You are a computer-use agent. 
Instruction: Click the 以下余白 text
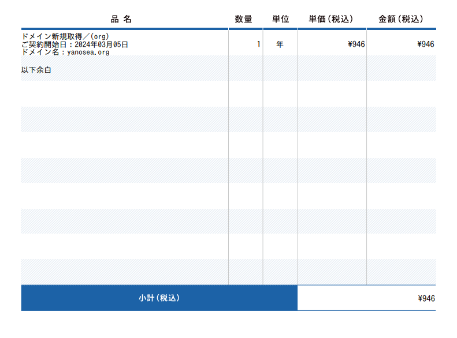[36, 70]
